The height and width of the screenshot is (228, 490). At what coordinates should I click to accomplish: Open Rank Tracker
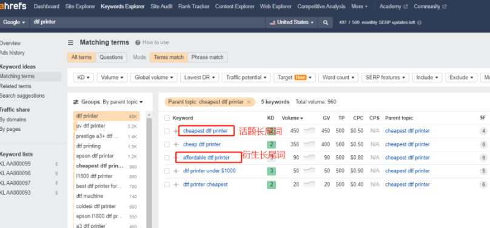pyautogui.click(x=193, y=6)
